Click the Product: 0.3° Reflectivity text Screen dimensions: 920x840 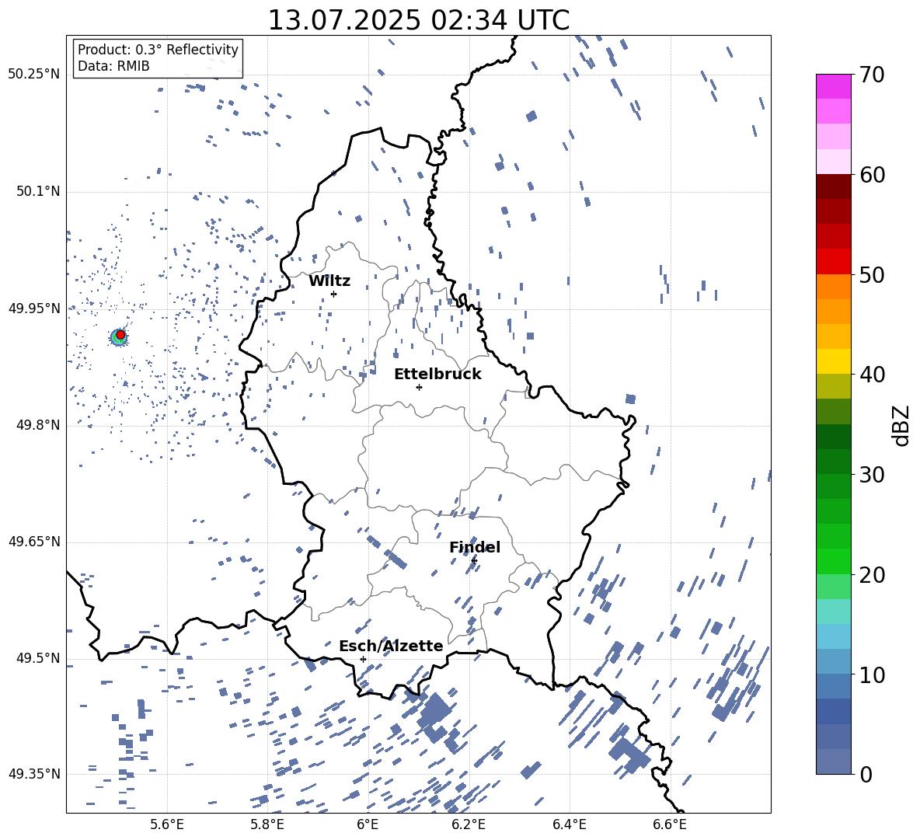[158, 49]
